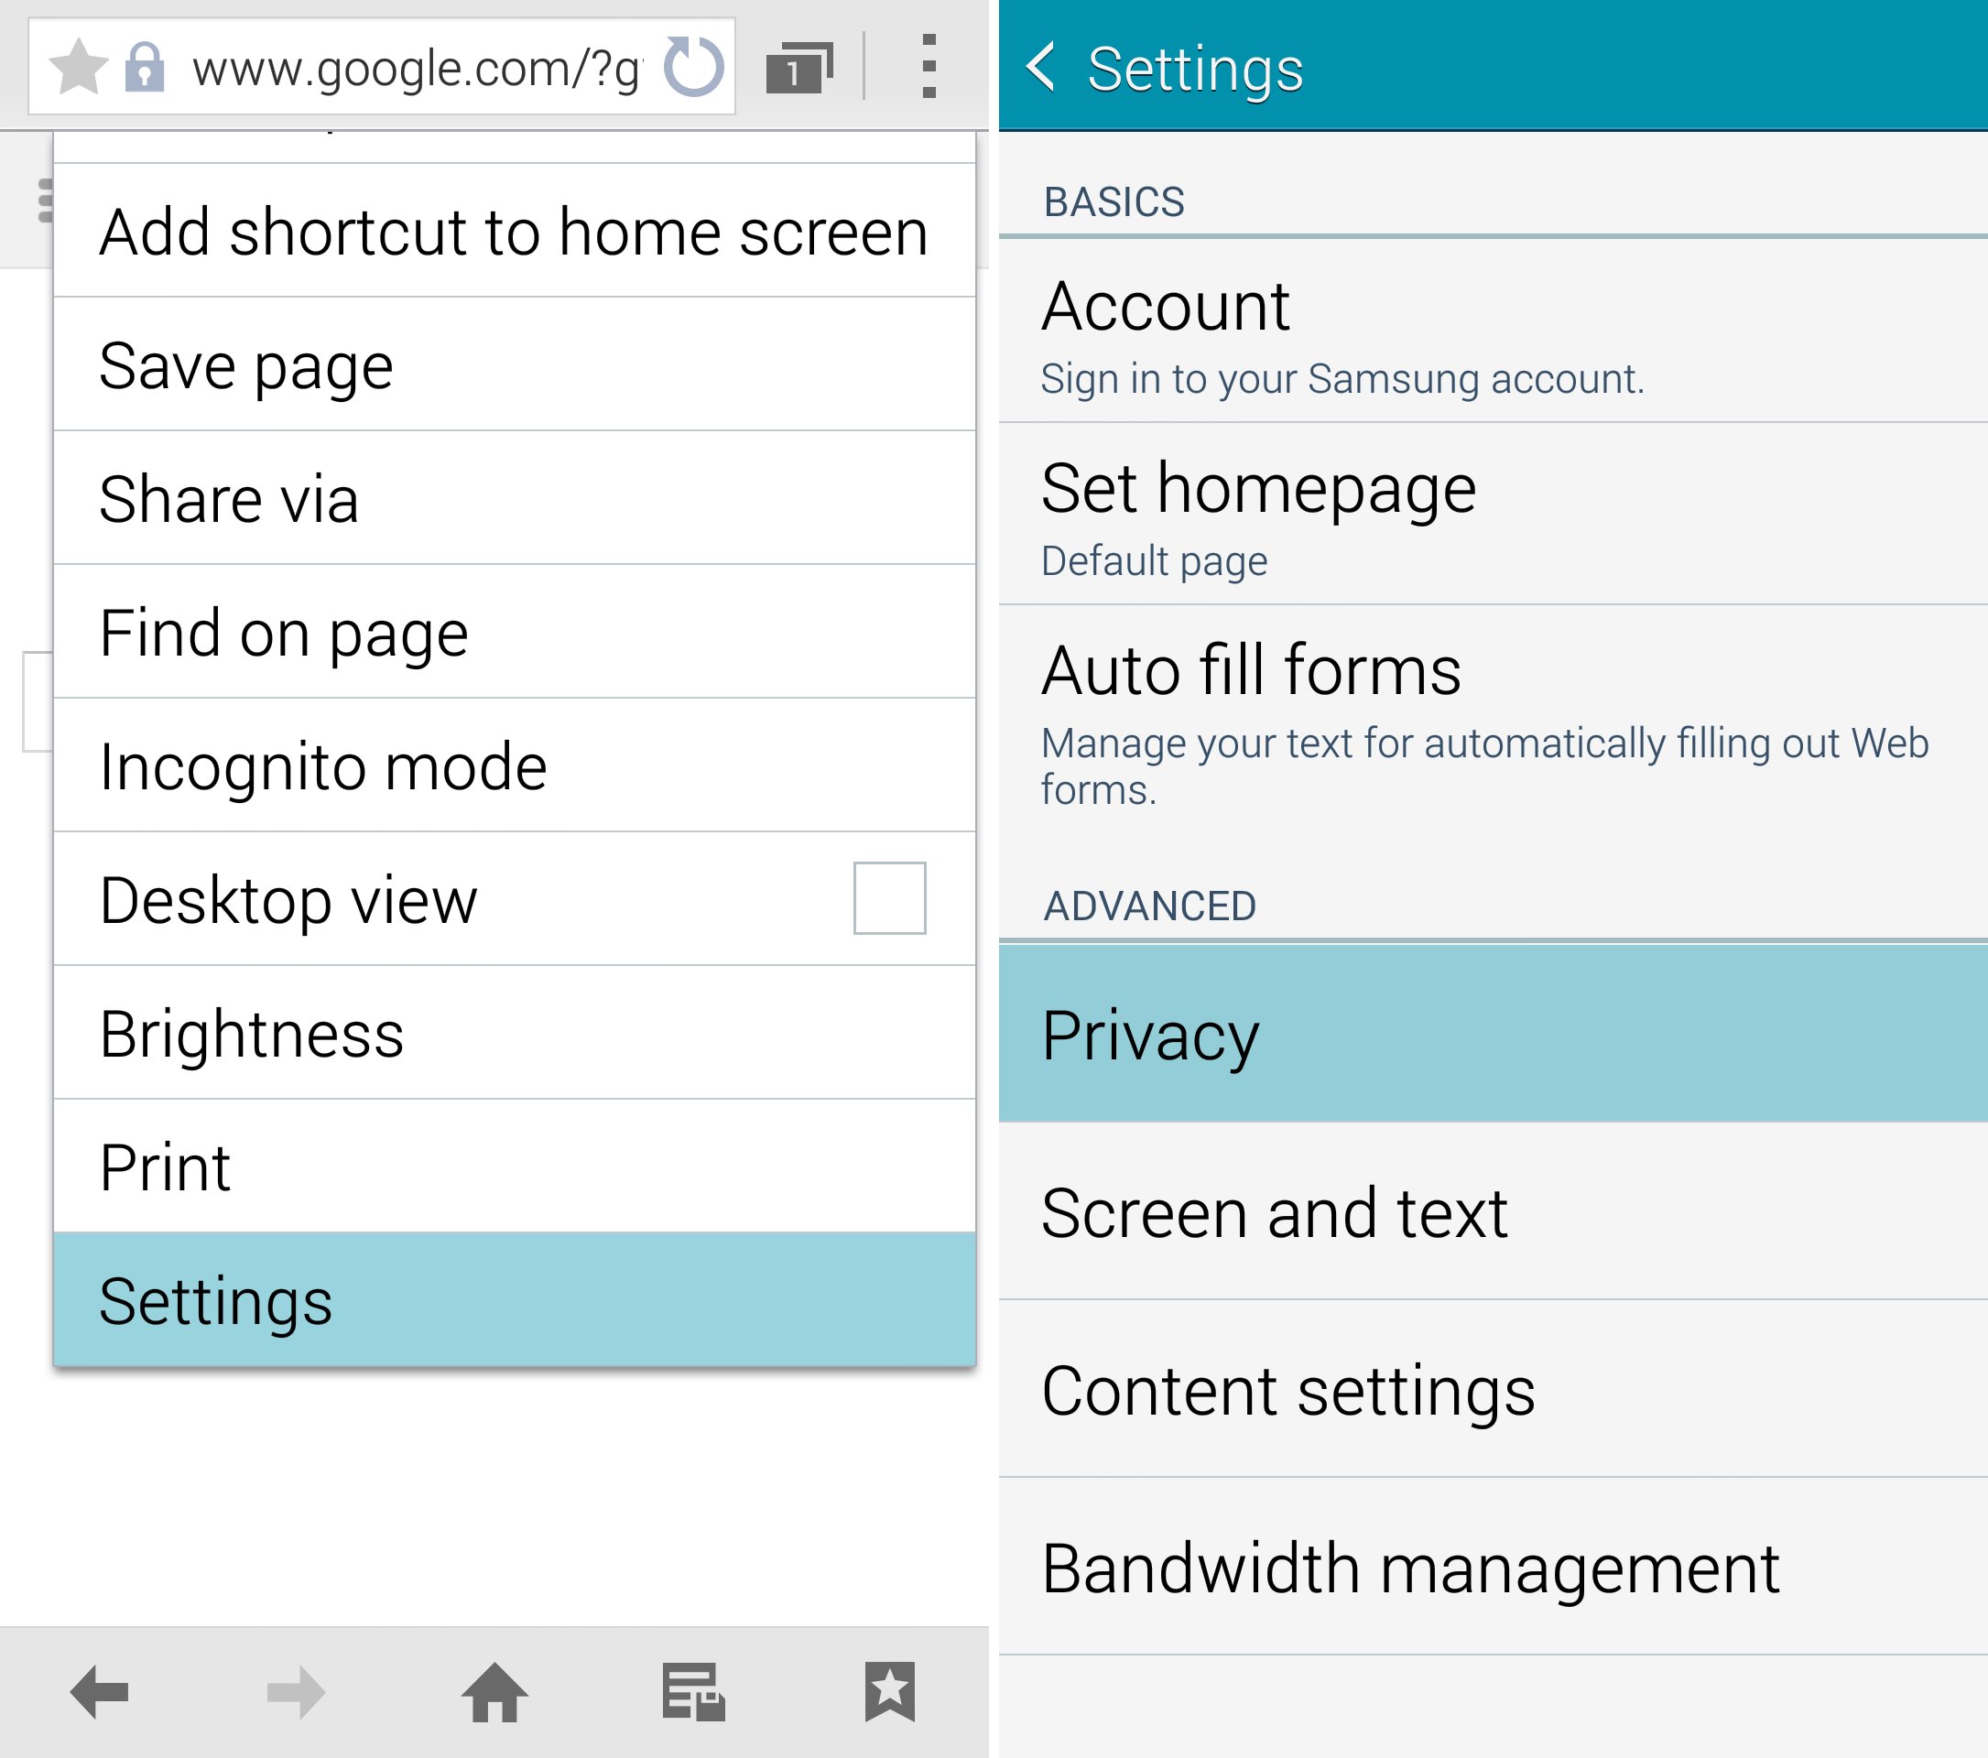Open Bandwidth management settings

click(1493, 1568)
